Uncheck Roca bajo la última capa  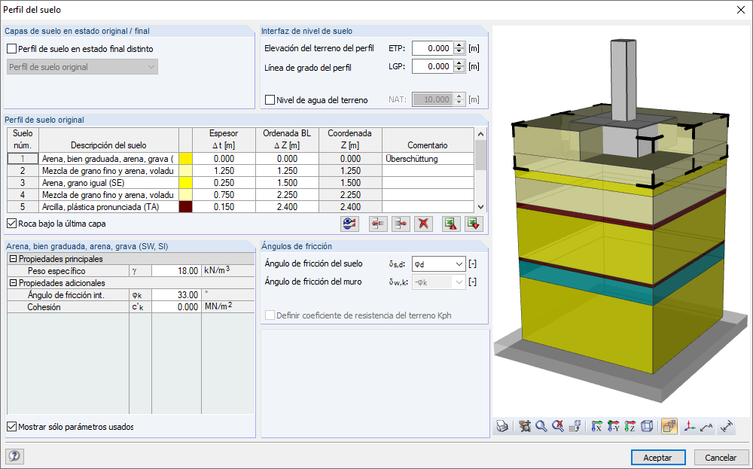tap(12, 224)
